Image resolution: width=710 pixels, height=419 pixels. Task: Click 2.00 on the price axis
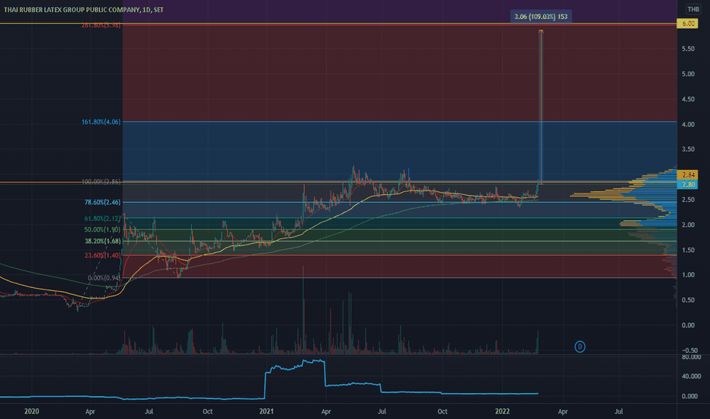688,225
